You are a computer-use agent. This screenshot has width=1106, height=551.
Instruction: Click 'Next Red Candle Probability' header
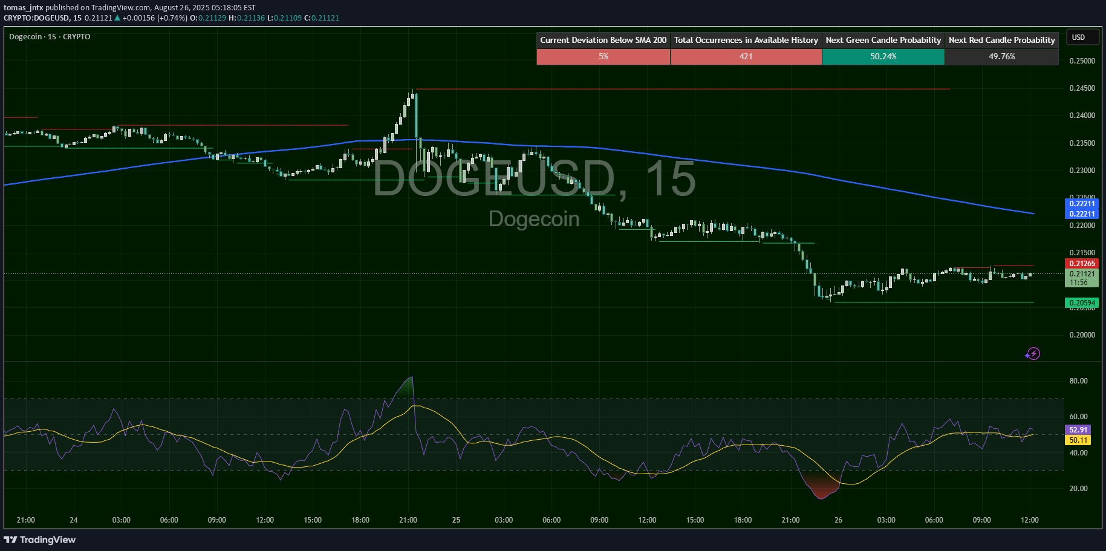coord(1002,40)
